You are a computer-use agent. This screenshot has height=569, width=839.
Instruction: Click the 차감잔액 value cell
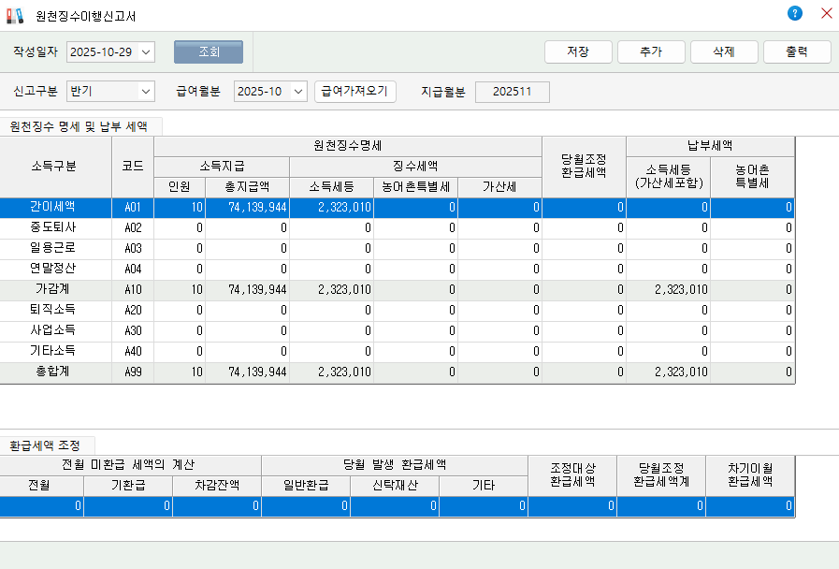[217, 506]
